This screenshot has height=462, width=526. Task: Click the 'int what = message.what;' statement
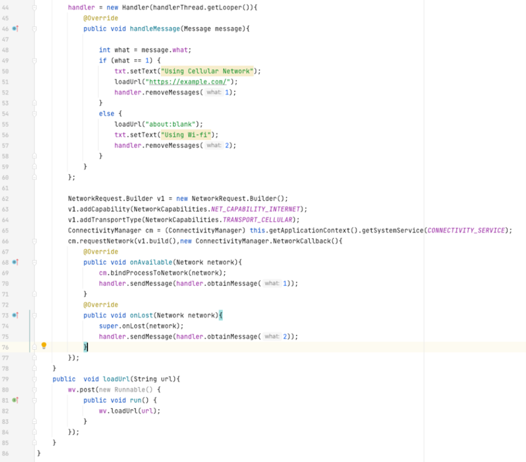click(x=145, y=50)
